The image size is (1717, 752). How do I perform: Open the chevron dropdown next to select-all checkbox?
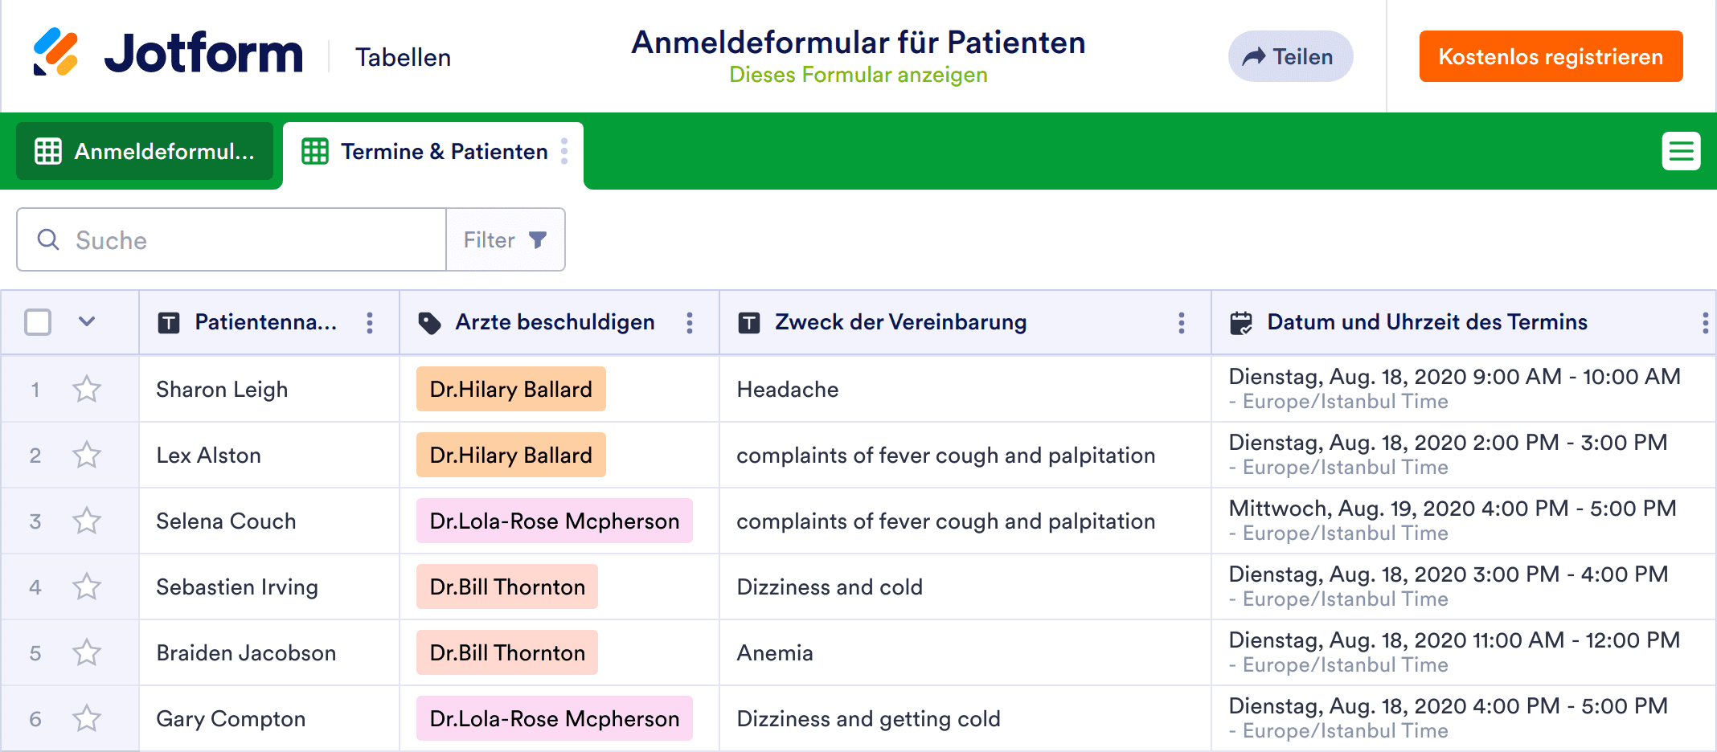tap(86, 322)
